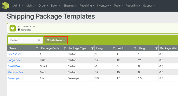Image resolution: width=178 pixels, height=96 pixels.
Task: Open the Inventory menu
Action: pos(104,6)
